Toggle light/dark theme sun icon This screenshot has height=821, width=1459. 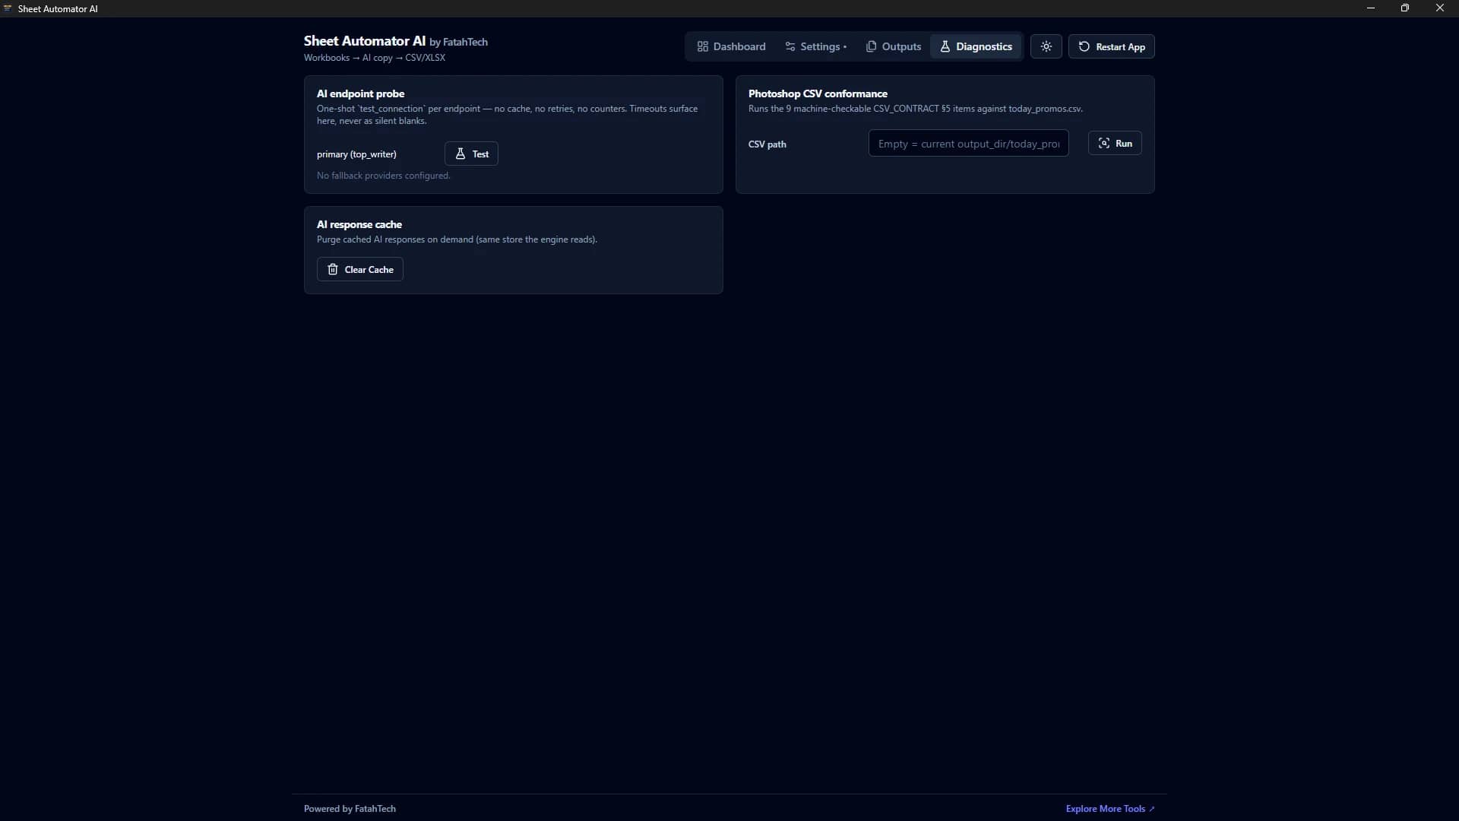1046,46
